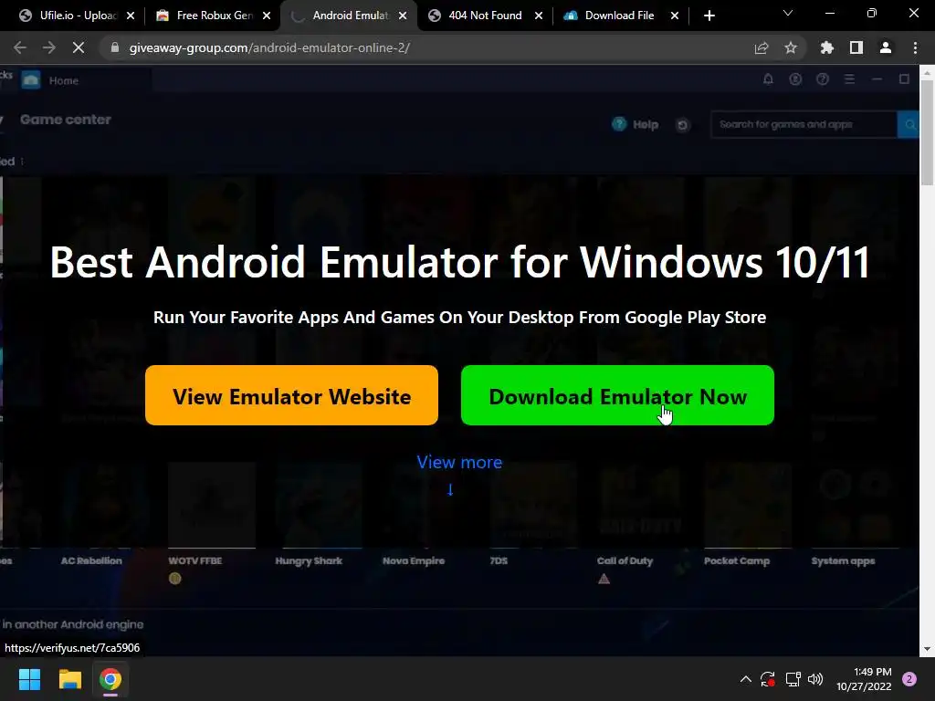The height and width of the screenshot is (701, 935).
Task: Close the Android Emulator tab
Action: (x=403, y=16)
